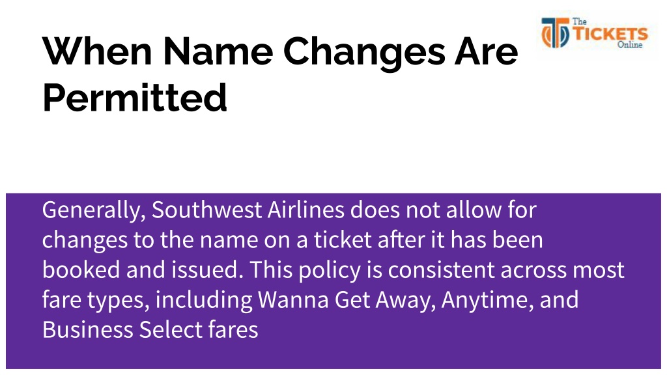
Task: Click the word Permitted in the title
Action: click(x=135, y=98)
